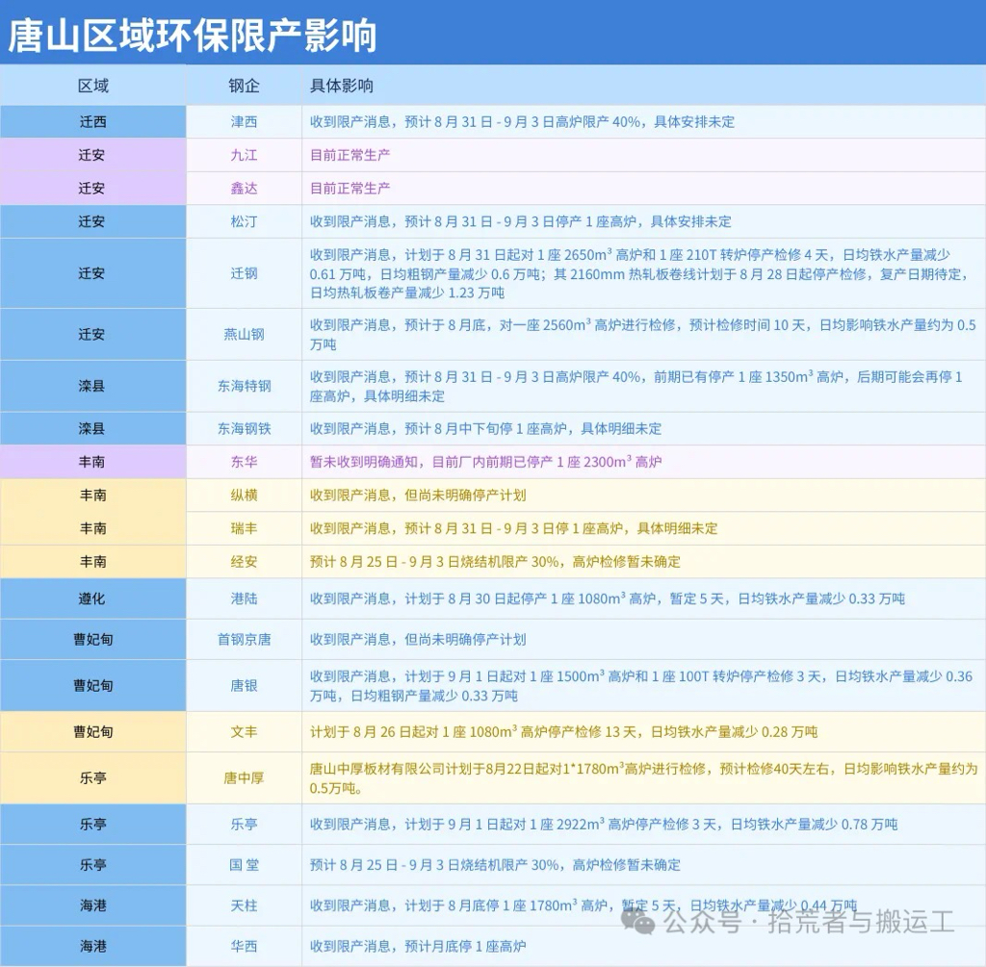Click the 乐亭 region cell in 国堂 row
Image resolution: width=986 pixels, height=967 pixels.
tap(93, 865)
